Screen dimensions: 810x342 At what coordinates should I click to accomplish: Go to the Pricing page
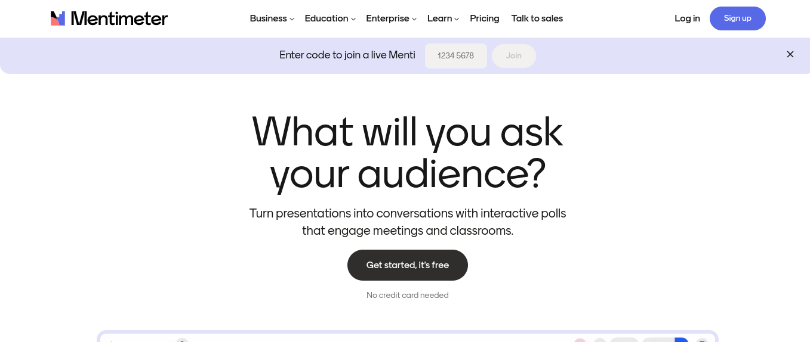click(484, 18)
